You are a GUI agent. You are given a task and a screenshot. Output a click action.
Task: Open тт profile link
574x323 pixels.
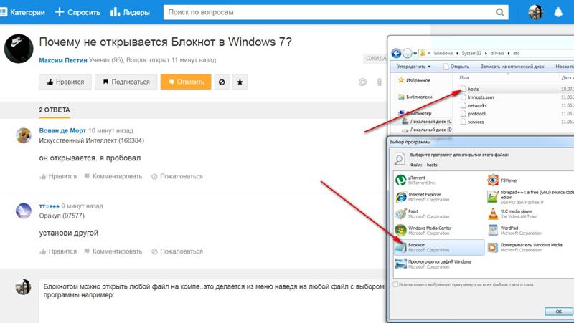click(x=49, y=206)
